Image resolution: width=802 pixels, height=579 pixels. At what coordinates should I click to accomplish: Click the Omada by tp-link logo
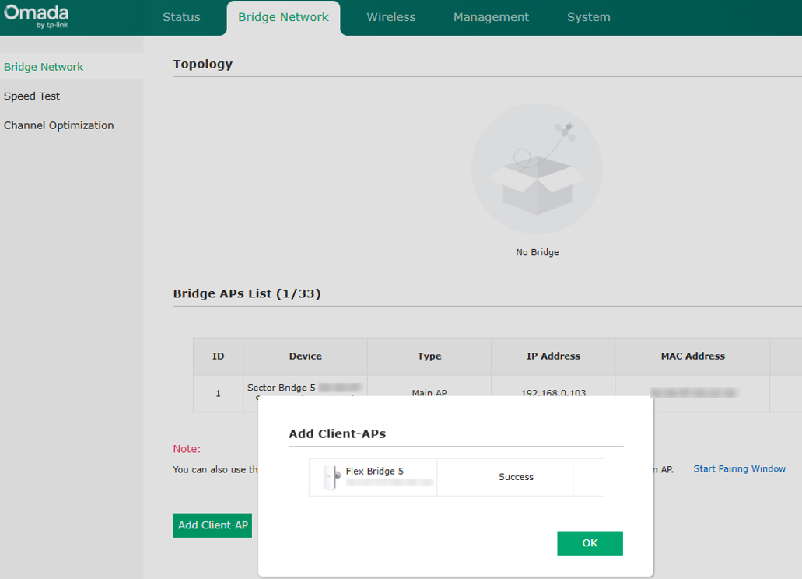tap(37, 16)
